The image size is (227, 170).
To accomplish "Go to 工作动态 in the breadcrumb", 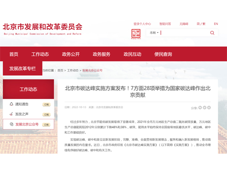I will point(73,70).
